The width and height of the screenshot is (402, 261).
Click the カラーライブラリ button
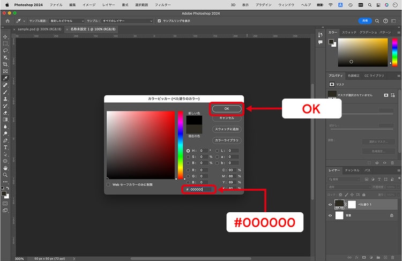point(227,140)
